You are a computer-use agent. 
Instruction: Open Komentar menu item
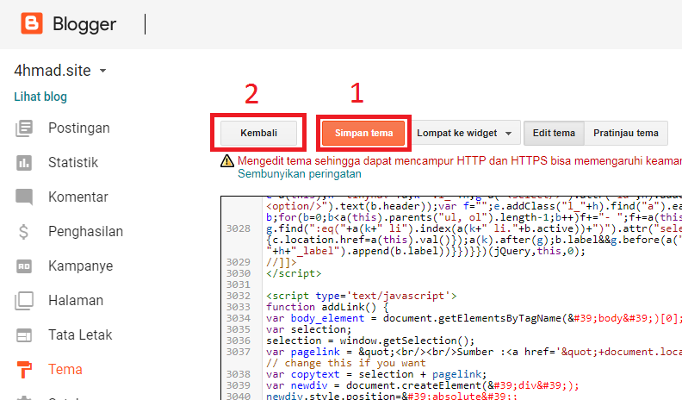(77, 197)
